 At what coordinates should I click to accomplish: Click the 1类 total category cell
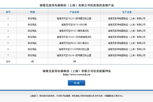click(32, 61)
